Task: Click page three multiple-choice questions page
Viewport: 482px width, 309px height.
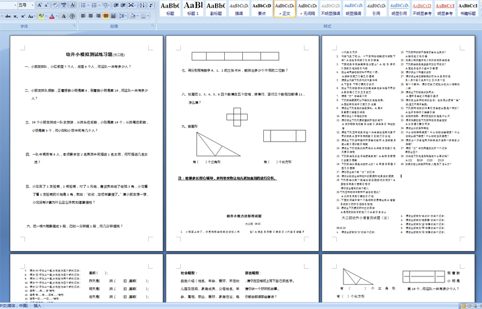Action: tap(398, 143)
